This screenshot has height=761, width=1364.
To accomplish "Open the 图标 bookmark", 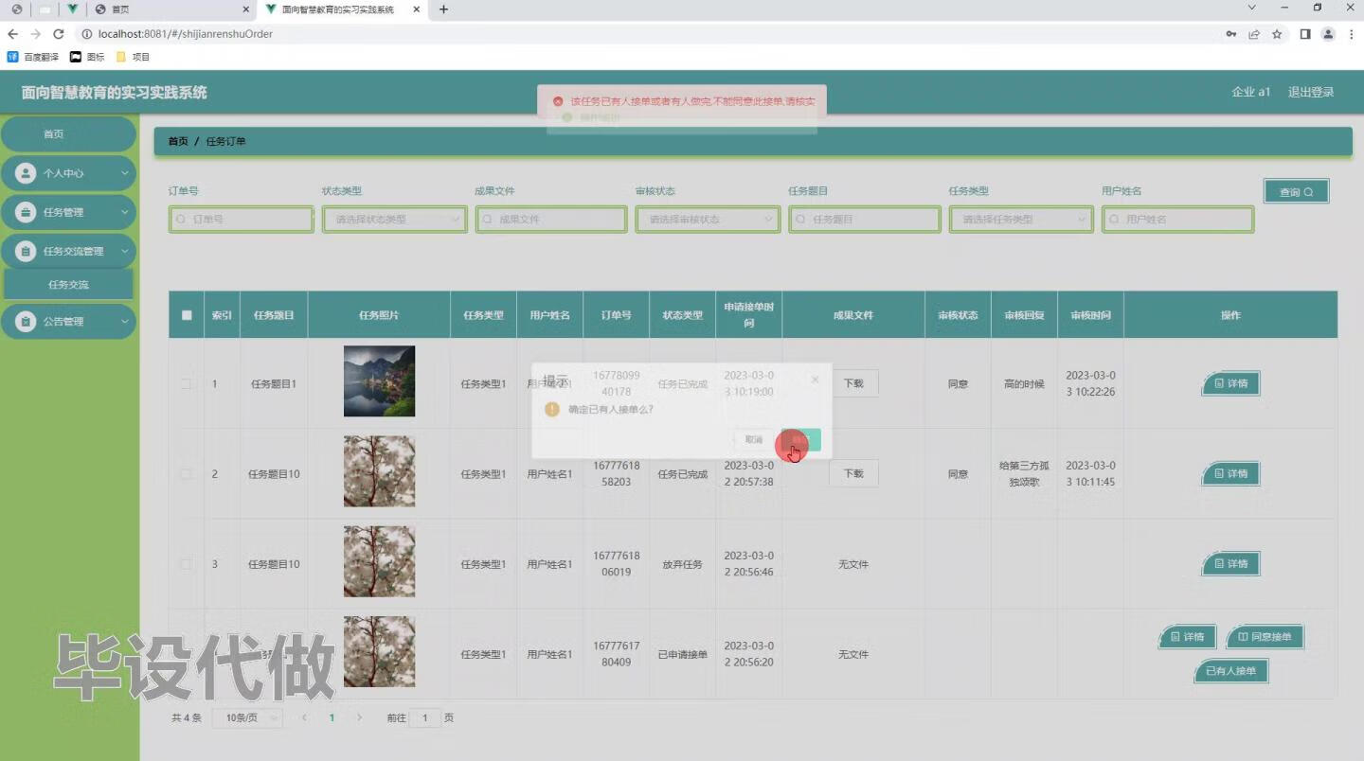I will click(x=88, y=57).
